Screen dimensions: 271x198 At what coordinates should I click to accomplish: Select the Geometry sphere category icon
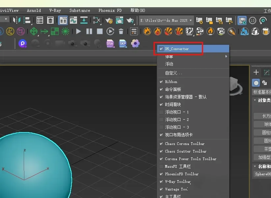coord(256,82)
